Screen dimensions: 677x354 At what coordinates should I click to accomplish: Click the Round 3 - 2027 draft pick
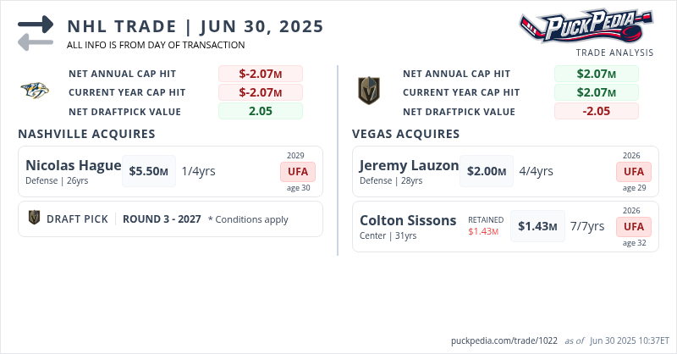point(162,218)
